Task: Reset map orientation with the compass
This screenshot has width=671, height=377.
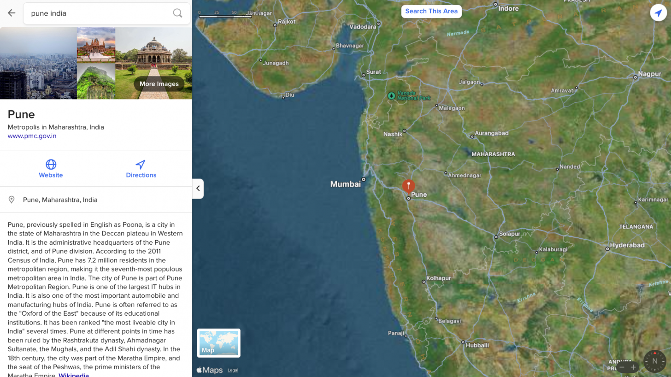Action: tap(654, 361)
